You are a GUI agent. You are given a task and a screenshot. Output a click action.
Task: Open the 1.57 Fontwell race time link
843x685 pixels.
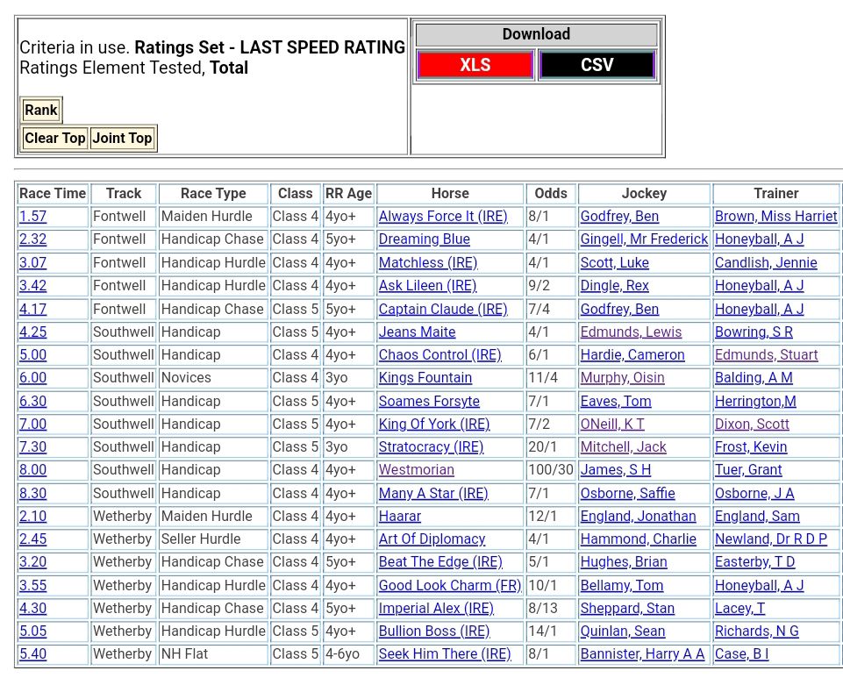pyautogui.click(x=33, y=217)
